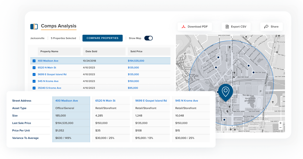
Task: Open 945 N Krome Ave in property list
Action: pyautogui.click(x=48, y=81)
